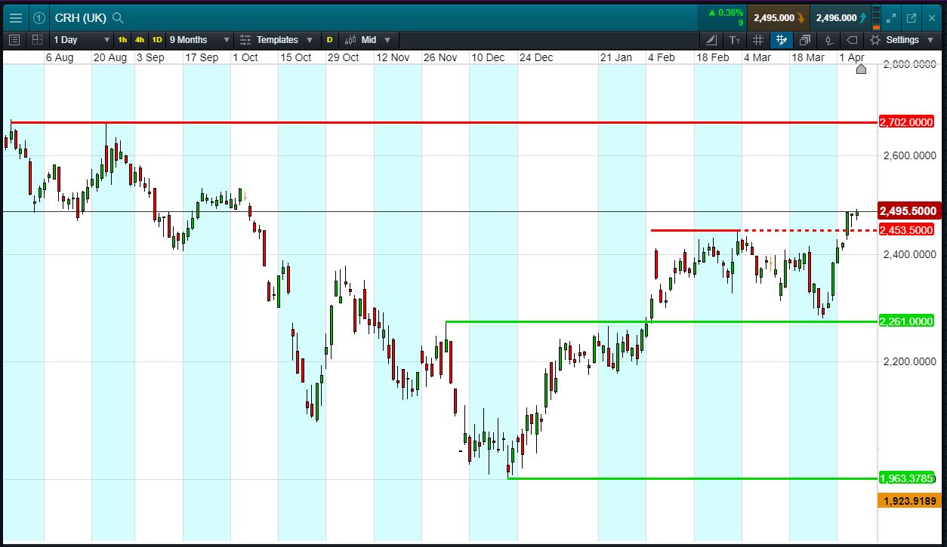The height and width of the screenshot is (547, 947).
Task: Switch to the 1h interval
Action: pyautogui.click(x=122, y=40)
